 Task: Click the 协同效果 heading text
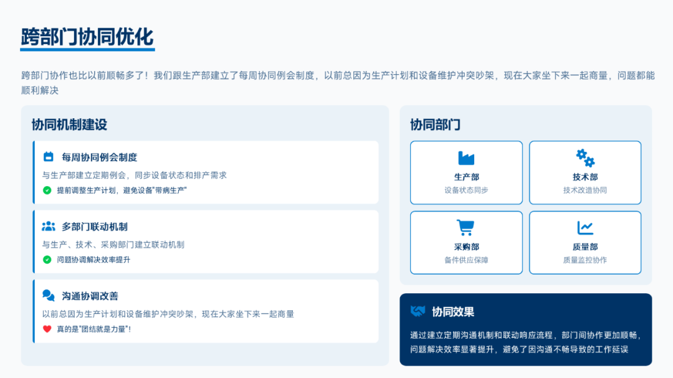pyautogui.click(x=453, y=311)
